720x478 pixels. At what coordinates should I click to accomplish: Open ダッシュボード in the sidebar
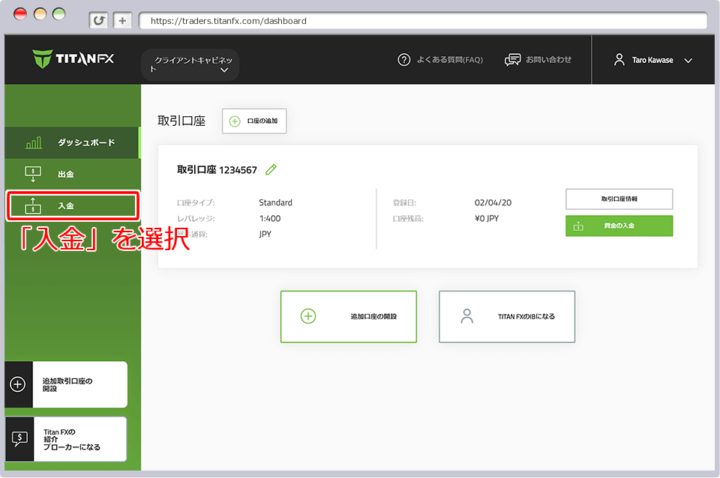(x=72, y=142)
